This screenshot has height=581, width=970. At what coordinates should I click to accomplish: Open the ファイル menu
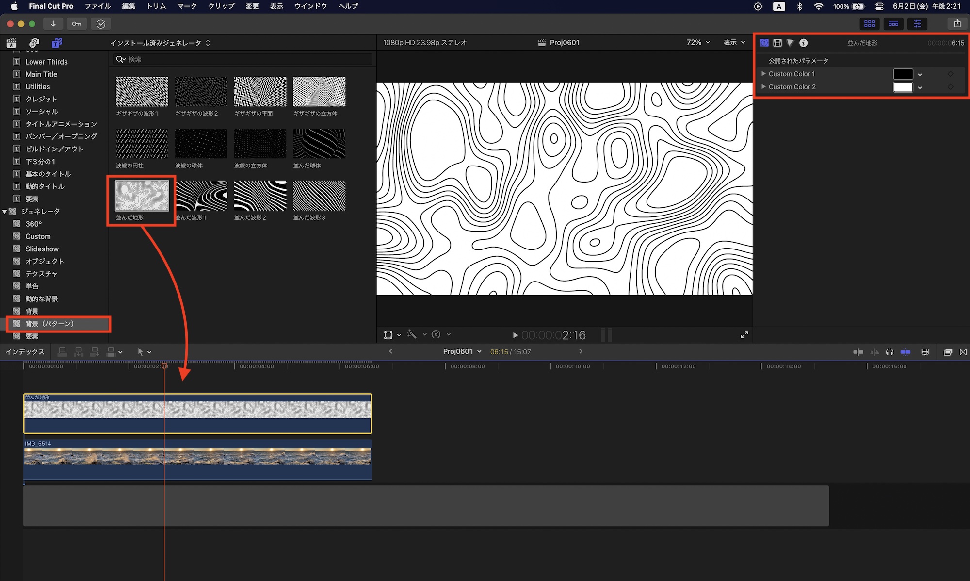coord(97,6)
